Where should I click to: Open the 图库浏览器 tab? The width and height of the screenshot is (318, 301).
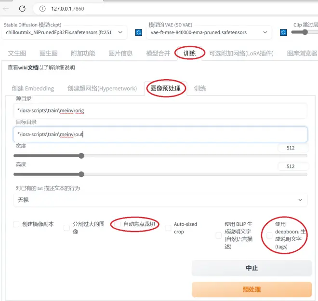point(302,53)
